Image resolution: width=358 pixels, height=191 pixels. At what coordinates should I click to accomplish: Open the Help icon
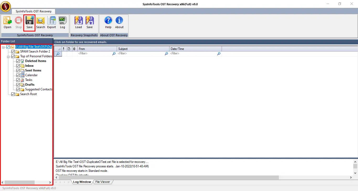click(108, 22)
